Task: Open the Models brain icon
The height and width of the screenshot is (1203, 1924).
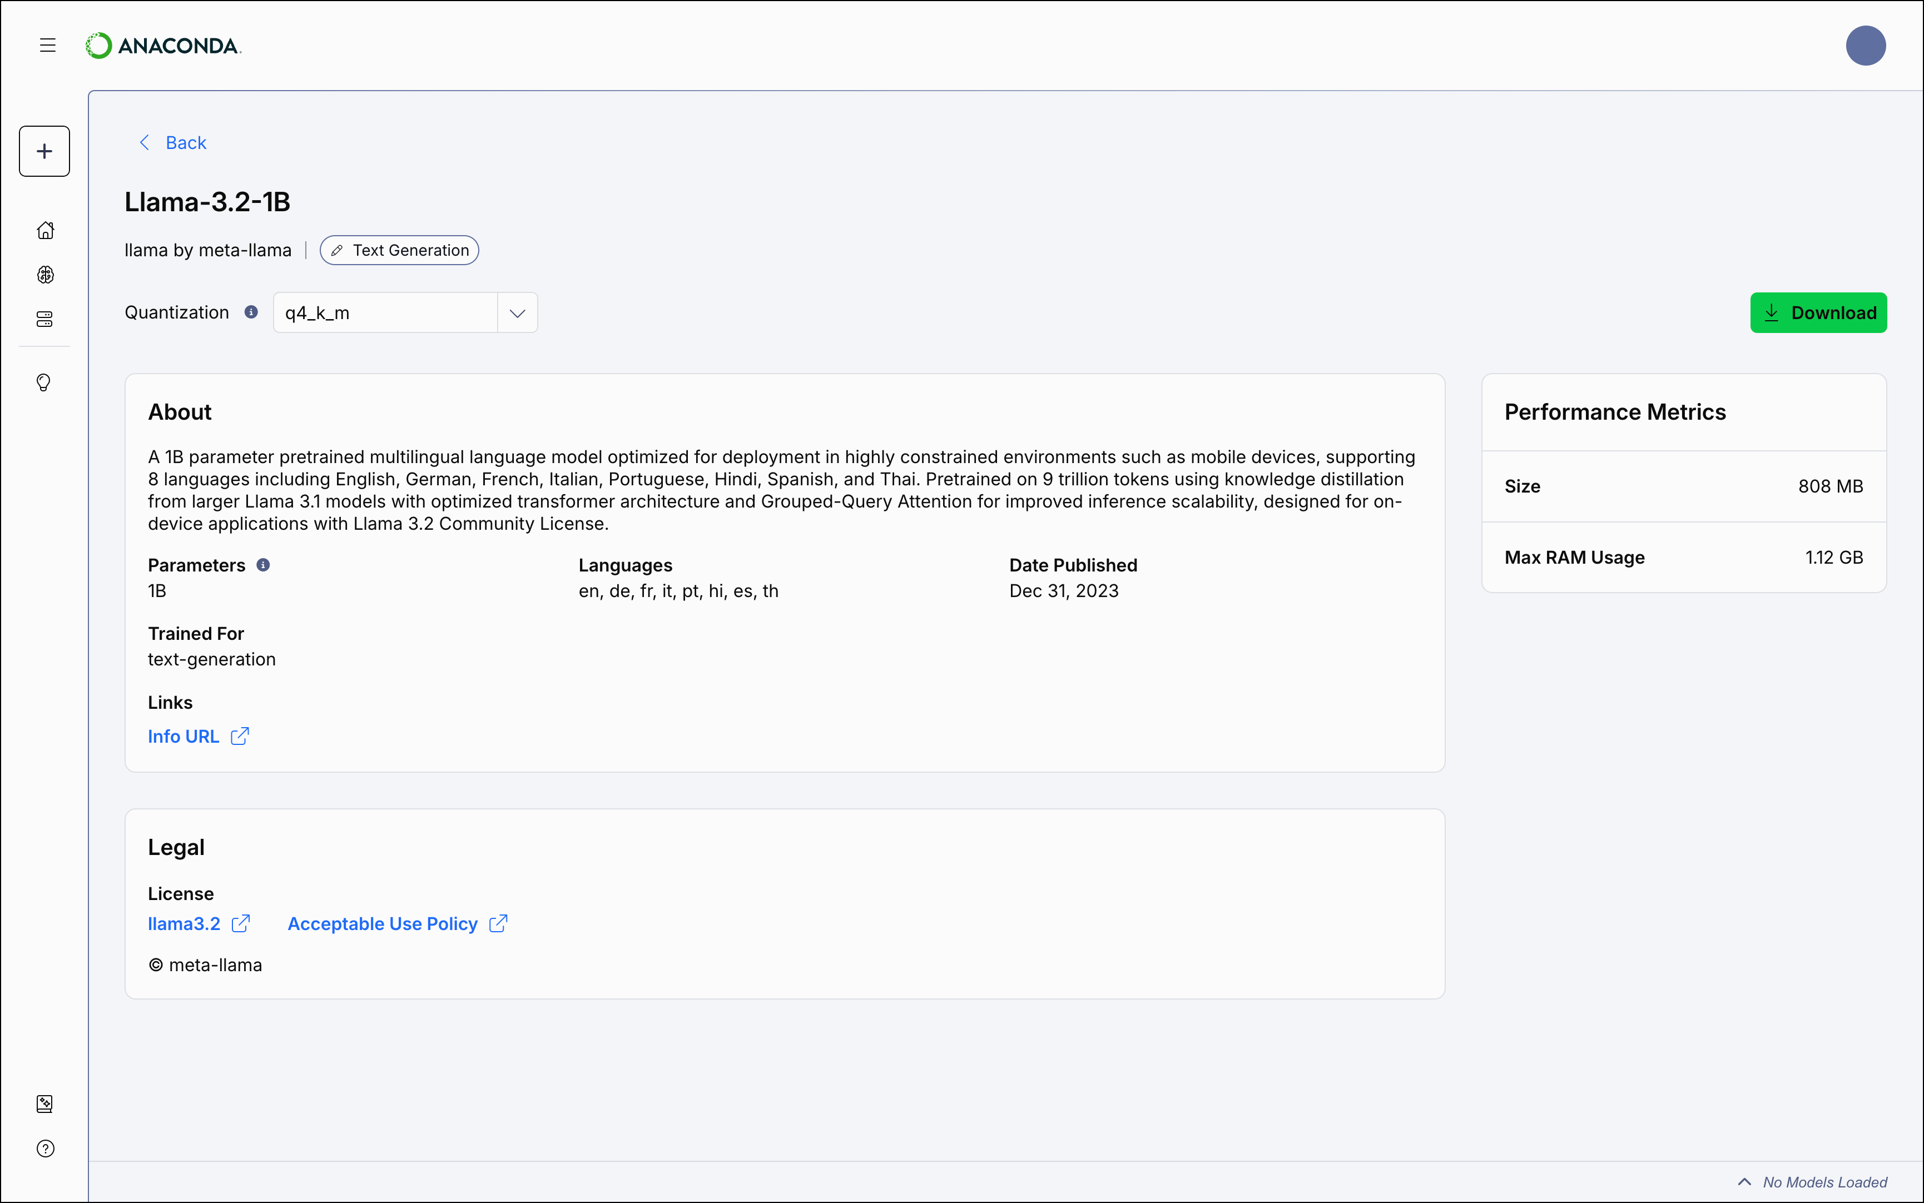Action: coord(46,275)
